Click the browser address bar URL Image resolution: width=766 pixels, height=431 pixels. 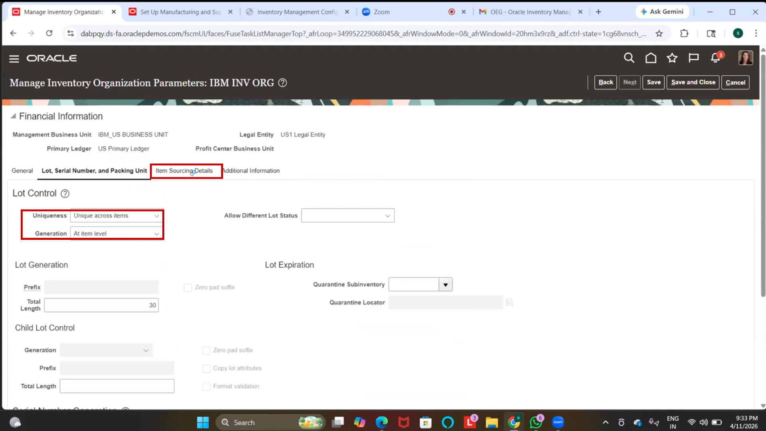(x=363, y=34)
